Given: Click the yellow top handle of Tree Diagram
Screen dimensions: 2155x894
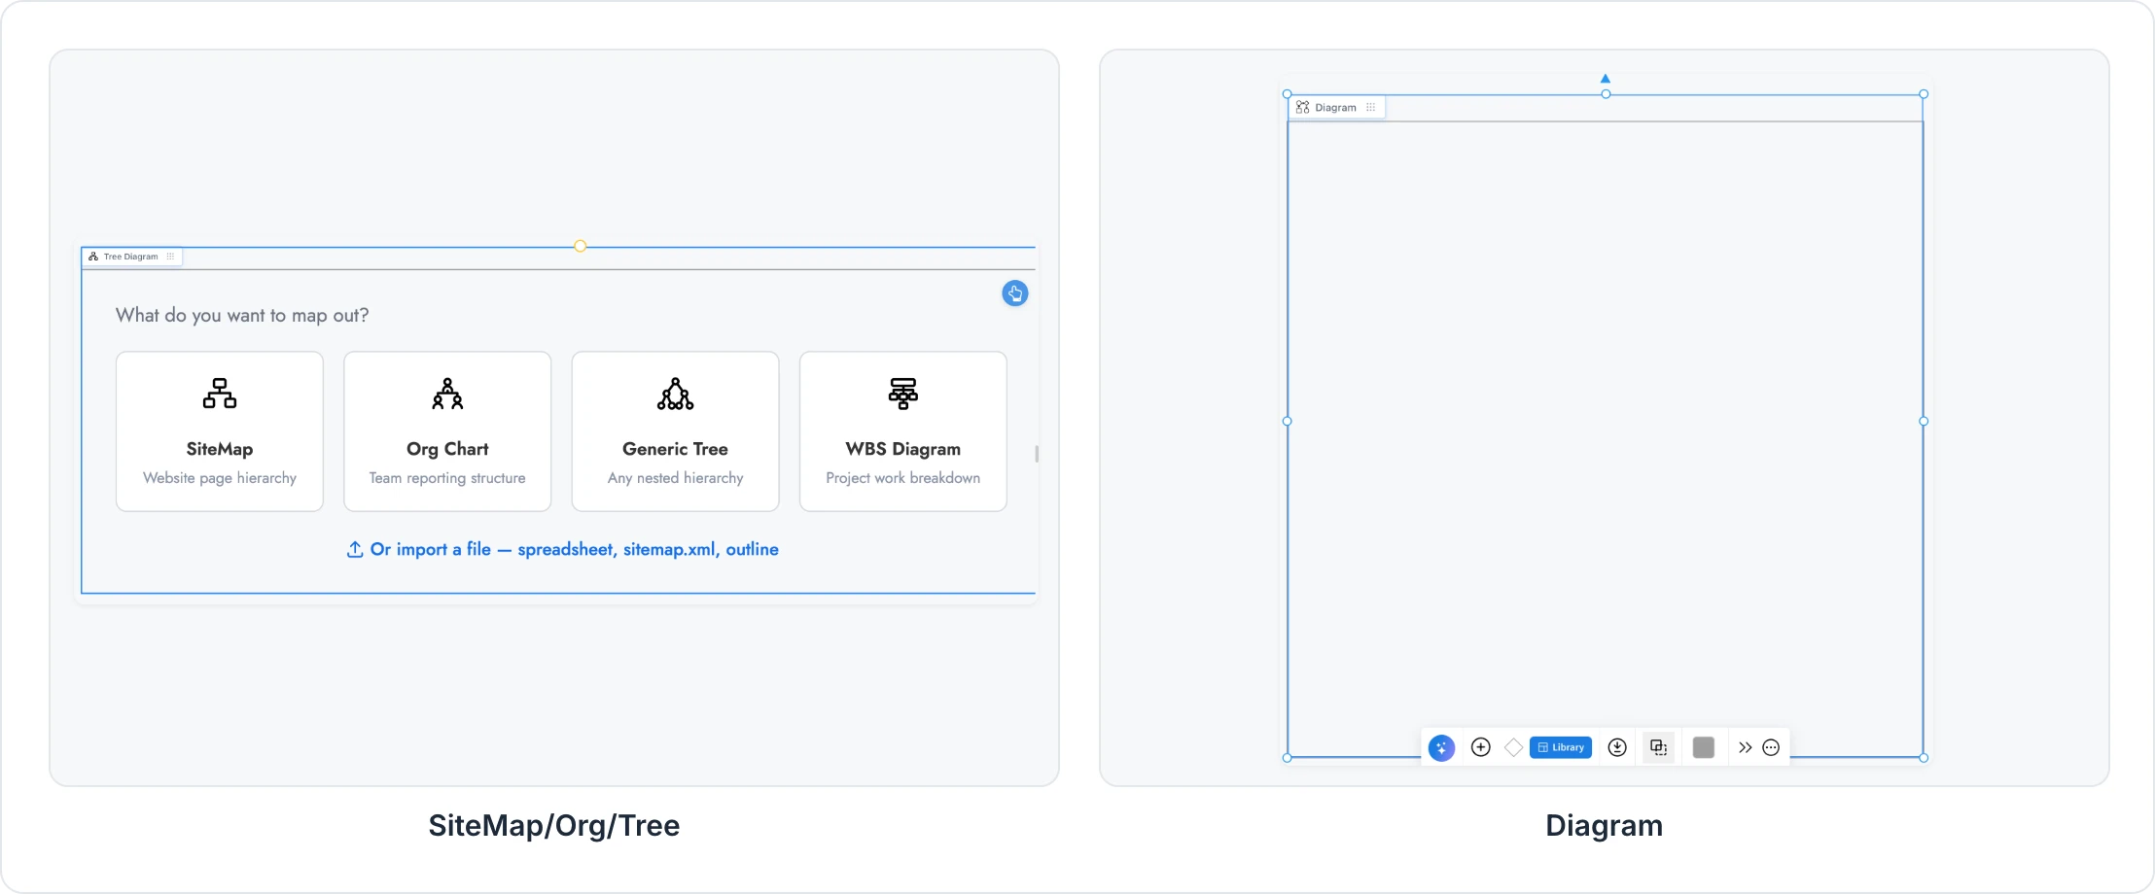Looking at the screenshot, I should click(x=581, y=246).
